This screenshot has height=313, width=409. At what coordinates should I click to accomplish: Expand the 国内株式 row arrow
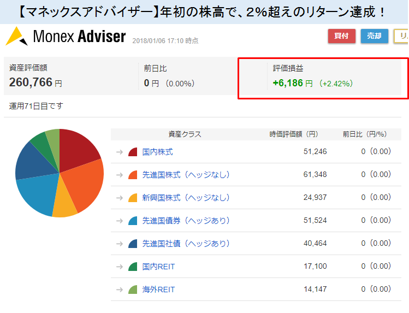click(x=120, y=152)
